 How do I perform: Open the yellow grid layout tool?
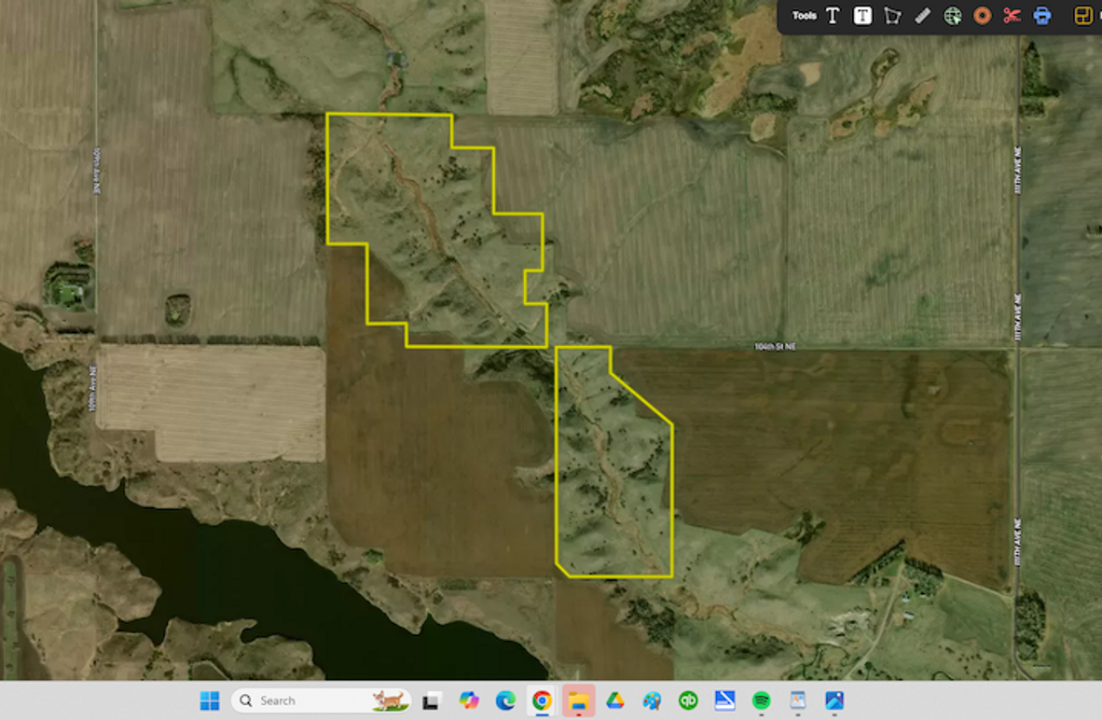1082,16
